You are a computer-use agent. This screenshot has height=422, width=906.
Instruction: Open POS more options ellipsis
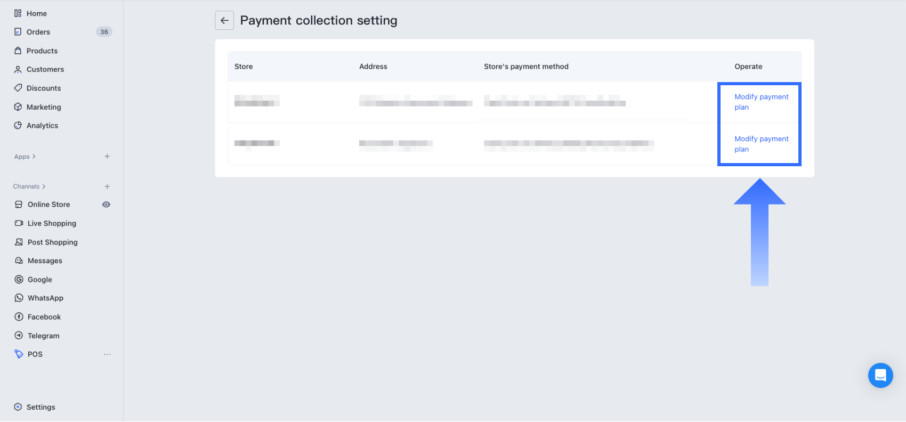(x=107, y=354)
